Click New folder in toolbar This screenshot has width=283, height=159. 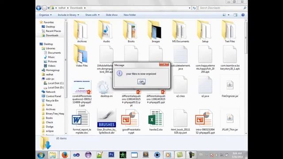pos(130,15)
